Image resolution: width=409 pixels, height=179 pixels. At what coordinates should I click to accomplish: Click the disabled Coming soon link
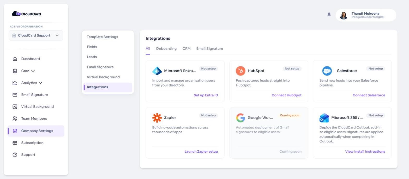(x=290, y=152)
